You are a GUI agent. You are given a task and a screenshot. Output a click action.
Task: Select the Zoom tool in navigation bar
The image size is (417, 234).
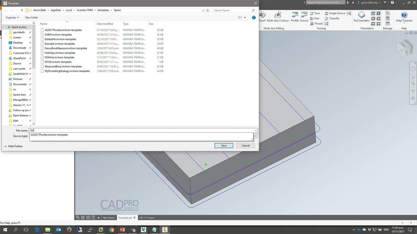[413, 84]
